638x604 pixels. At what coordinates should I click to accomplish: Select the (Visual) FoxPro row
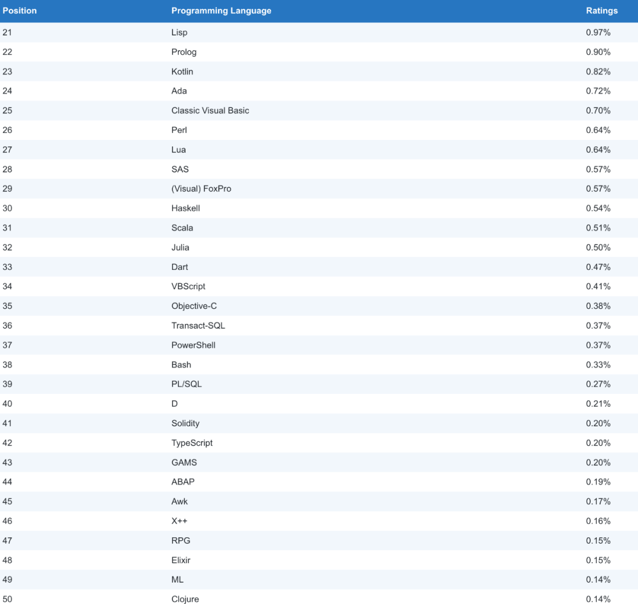coord(319,189)
